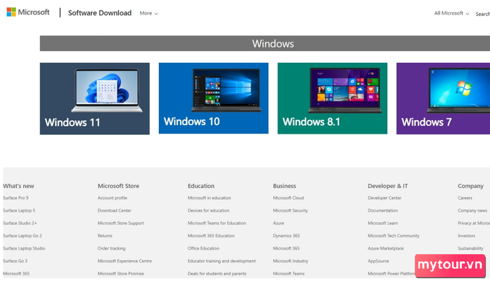This screenshot has width=490, height=283.
Task: Open Educator training and development link
Action: pyautogui.click(x=222, y=261)
